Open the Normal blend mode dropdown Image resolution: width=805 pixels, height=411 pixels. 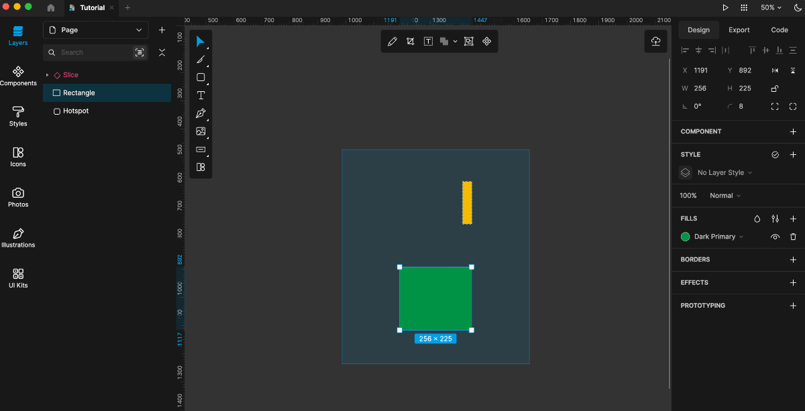(725, 196)
